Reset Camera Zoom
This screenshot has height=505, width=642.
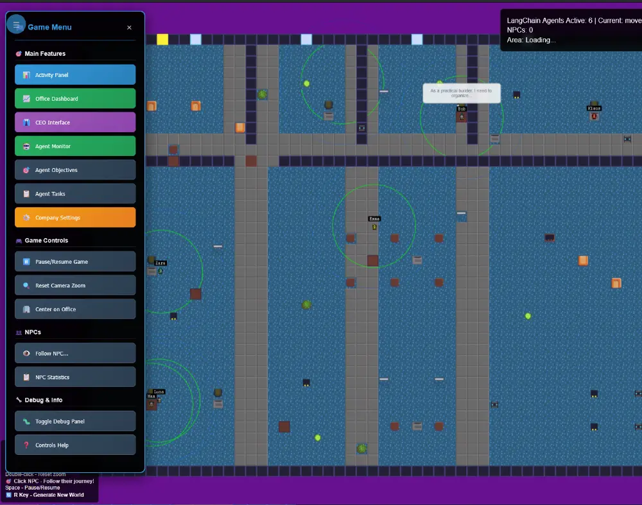tap(75, 286)
